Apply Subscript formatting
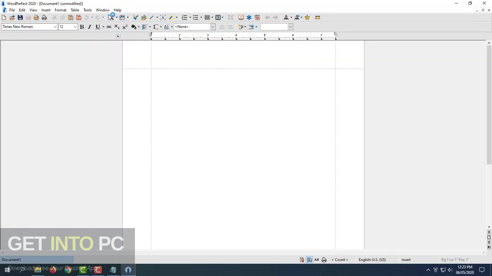492x276 pixels. (x=117, y=27)
